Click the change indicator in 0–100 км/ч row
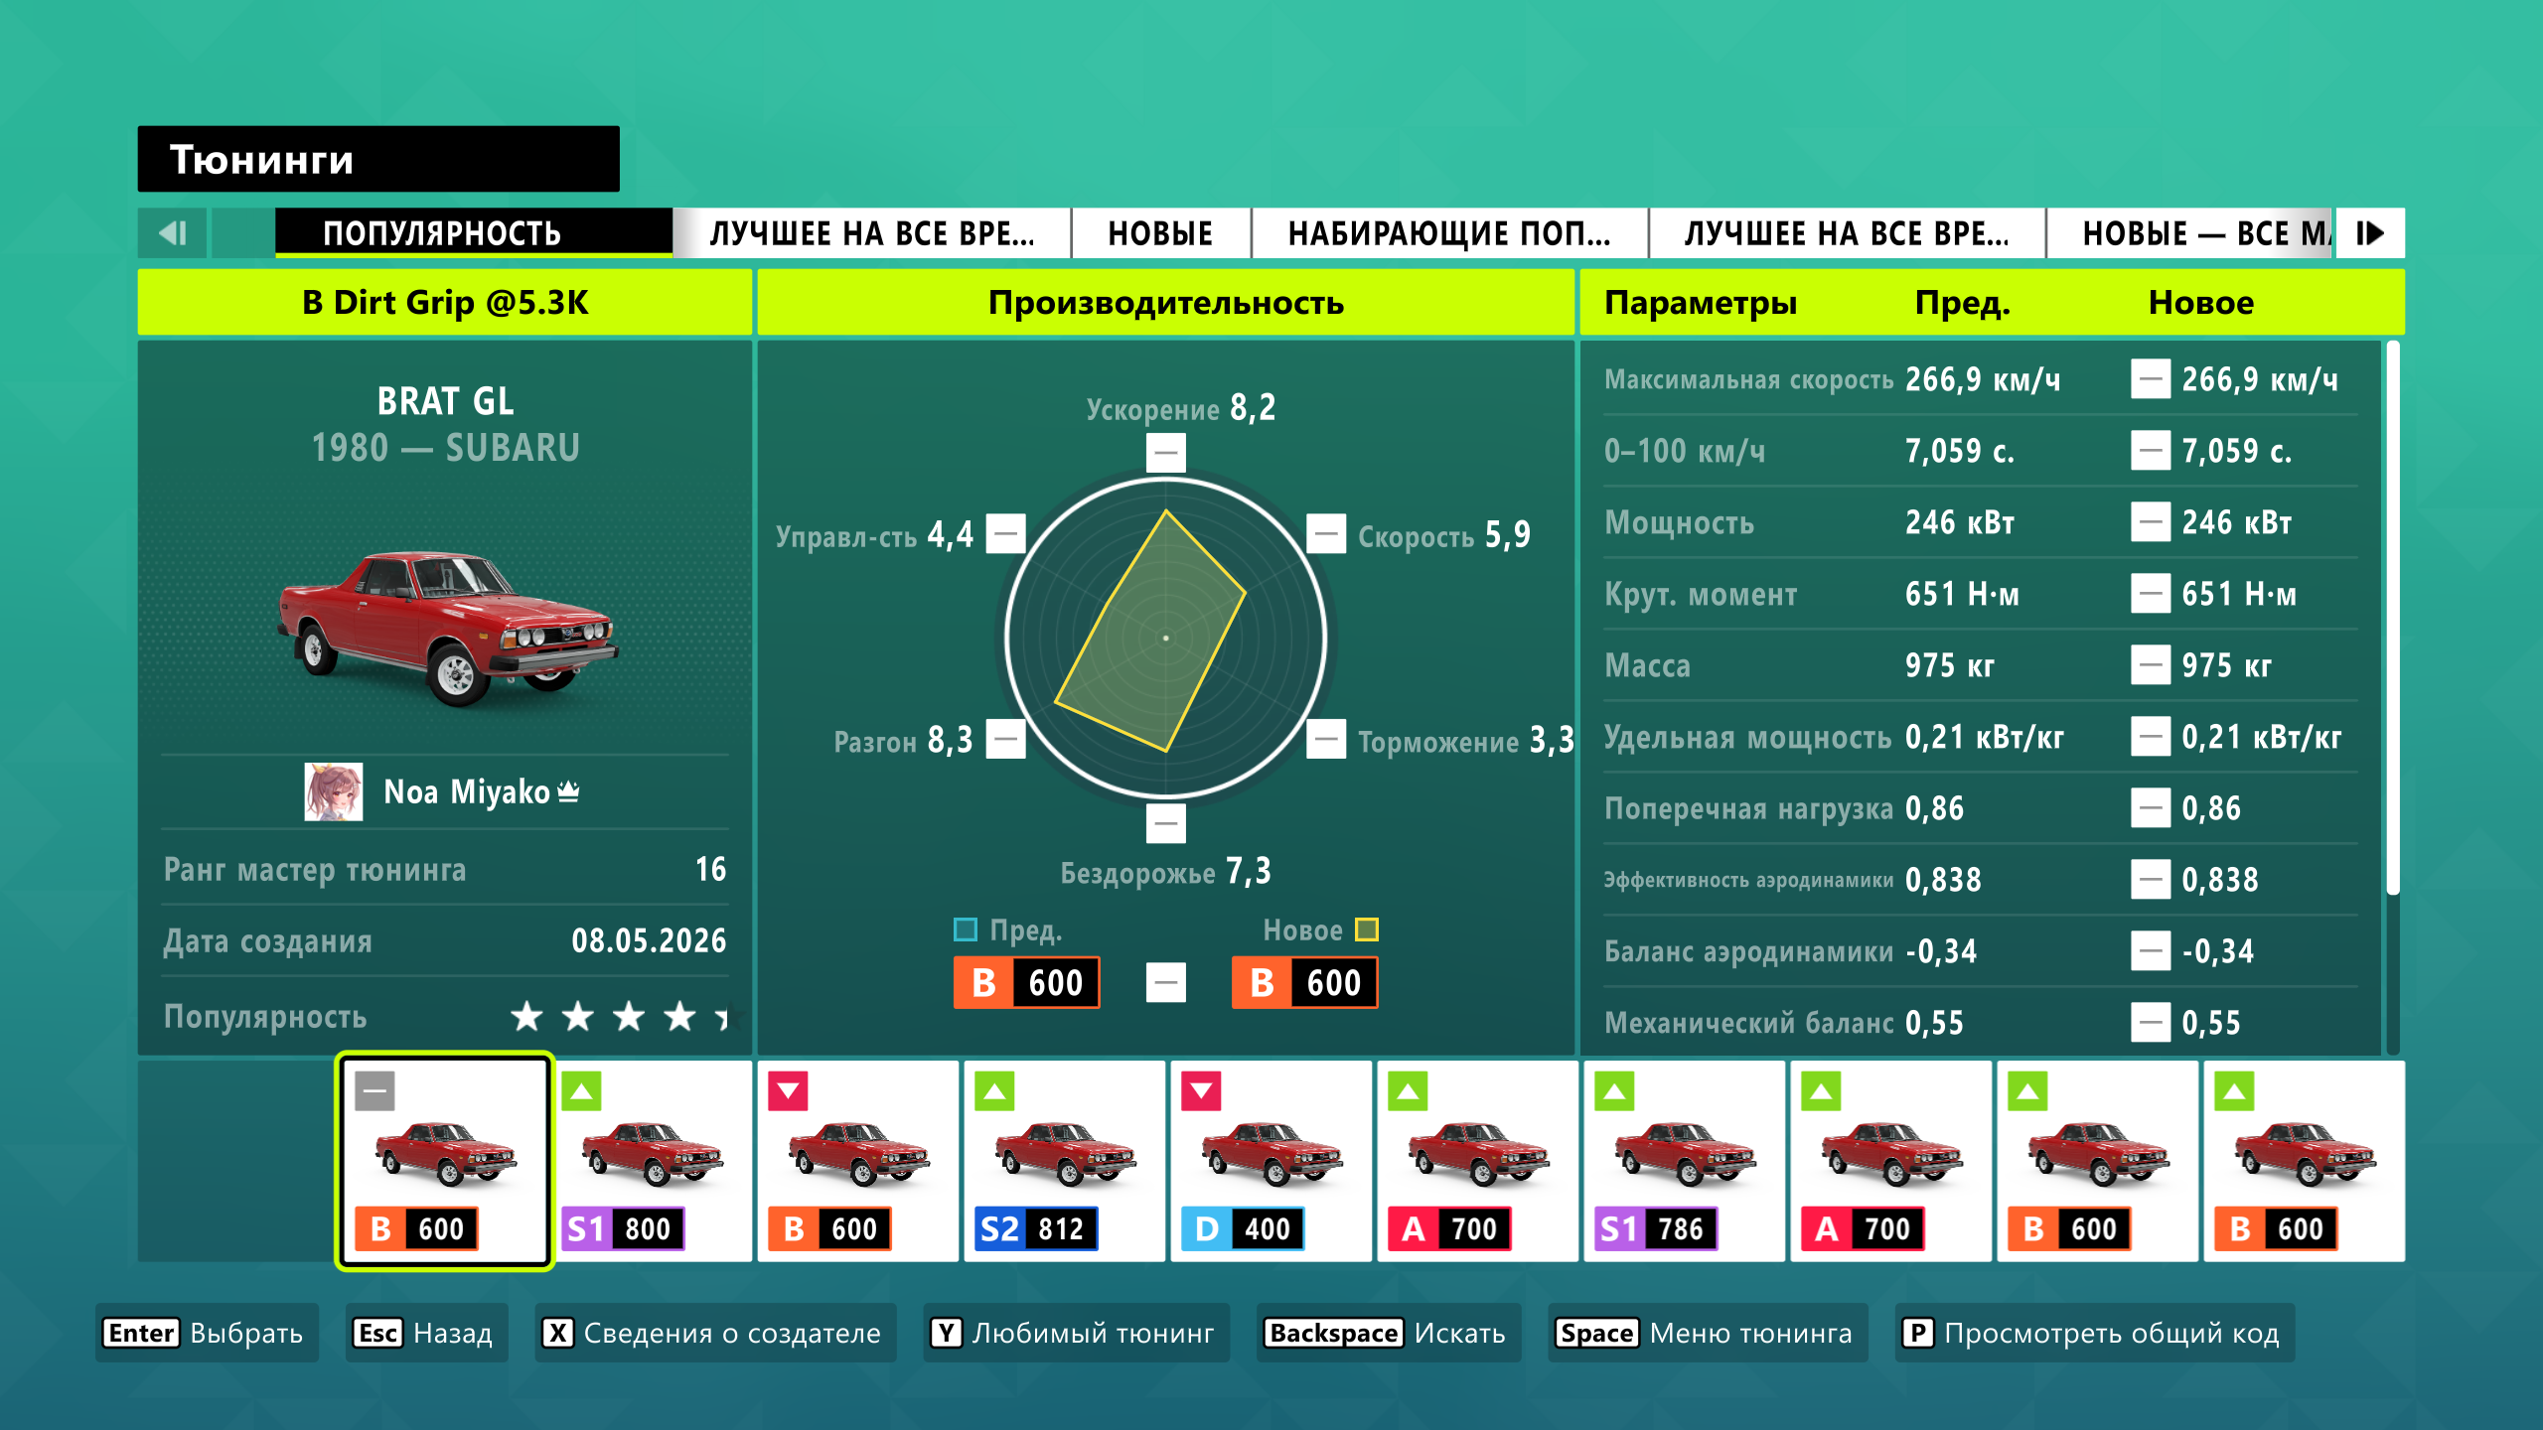The height and width of the screenshot is (1430, 2543). pos(2150,451)
